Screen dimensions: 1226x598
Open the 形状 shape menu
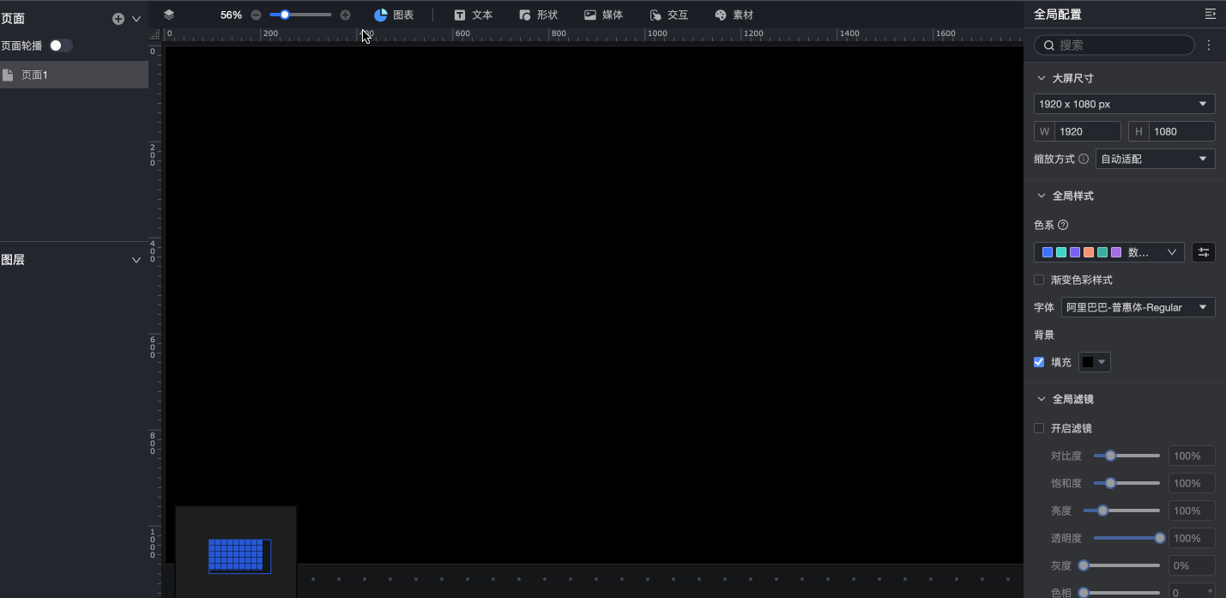pyautogui.click(x=538, y=15)
